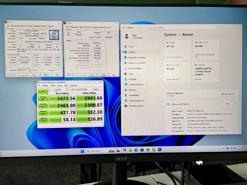Screen dimensions: 247x185
Task: Open the MB/s unit dropdown
Action: click(98, 89)
